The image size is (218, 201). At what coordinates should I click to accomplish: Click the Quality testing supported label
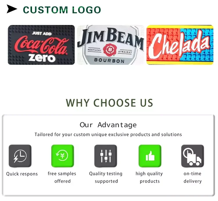[106, 177]
